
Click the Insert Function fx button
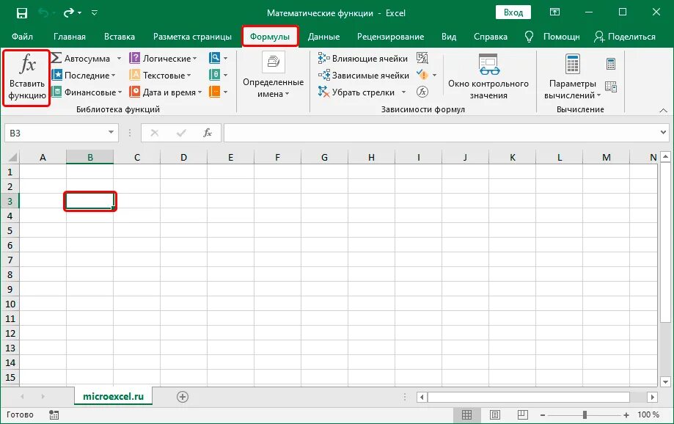pyautogui.click(x=26, y=78)
